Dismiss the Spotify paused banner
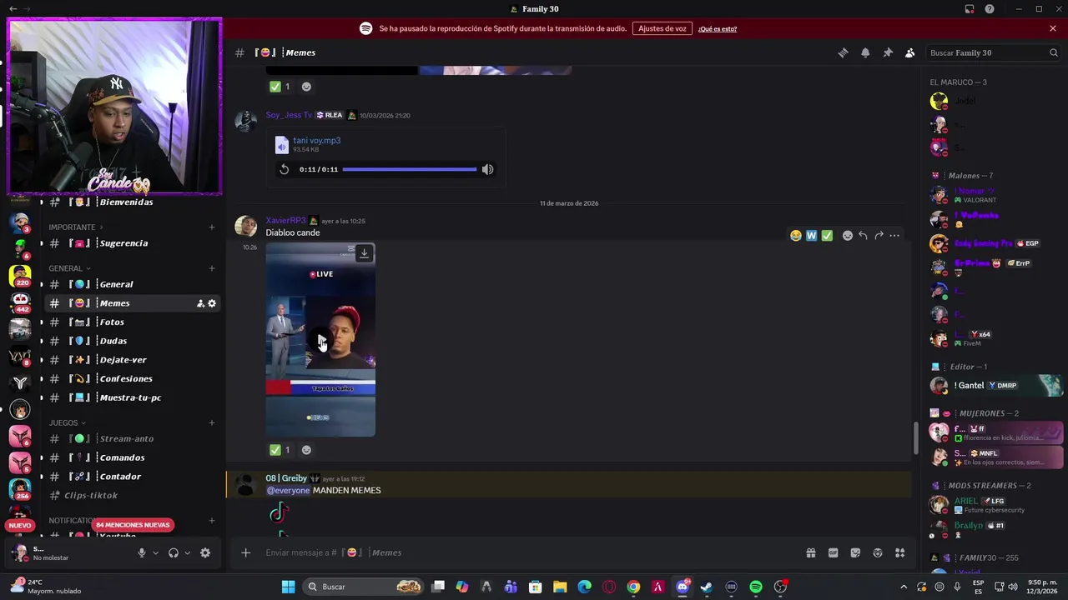This screenshot has width=1068, height=600. (1053, 28)
